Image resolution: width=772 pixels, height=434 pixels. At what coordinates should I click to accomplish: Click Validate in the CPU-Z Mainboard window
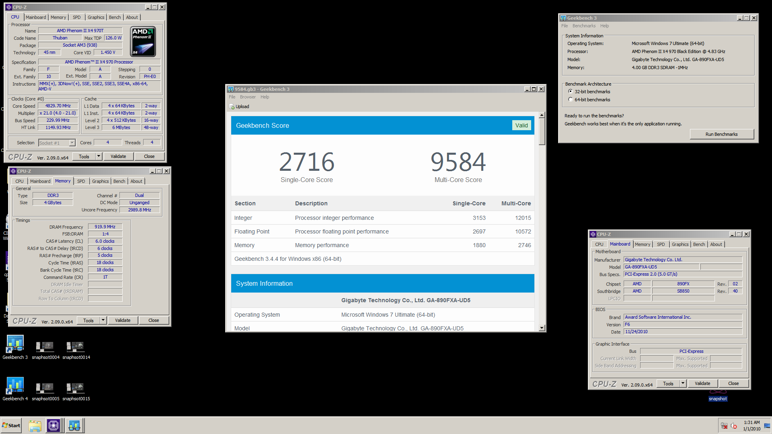point(702,383)
